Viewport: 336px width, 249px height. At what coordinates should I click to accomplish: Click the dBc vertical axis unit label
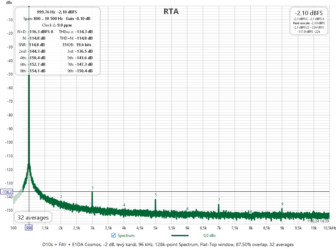[9, 3]
